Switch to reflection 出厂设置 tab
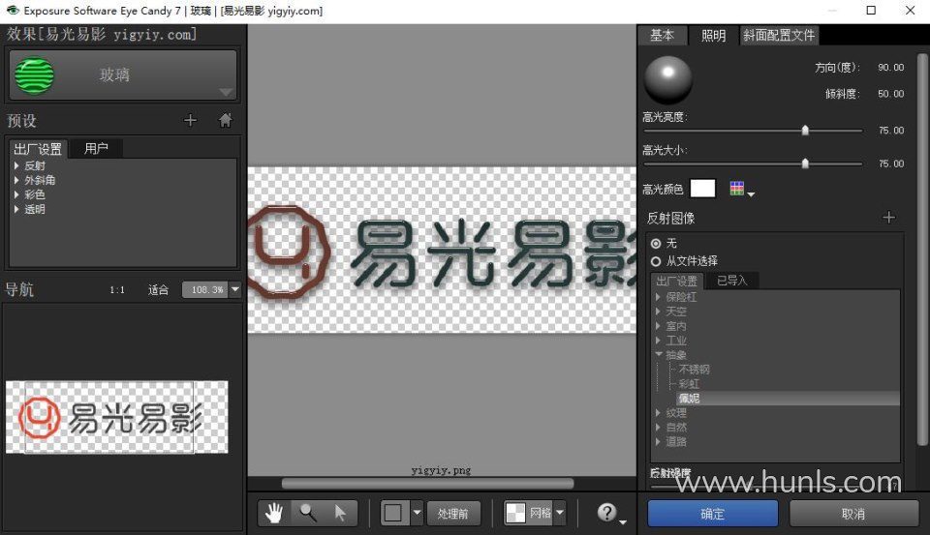The height and width of the screenshot is (535, 930). tap(677, 281)
